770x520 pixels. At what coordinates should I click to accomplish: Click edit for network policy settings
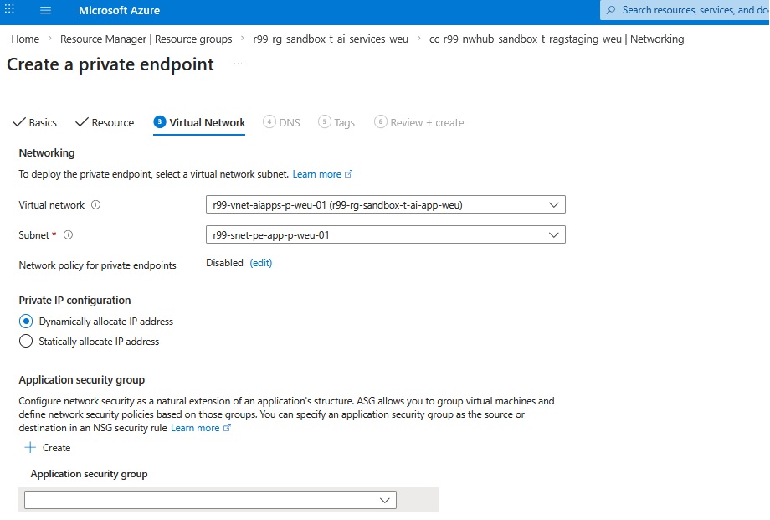[259, 262]
